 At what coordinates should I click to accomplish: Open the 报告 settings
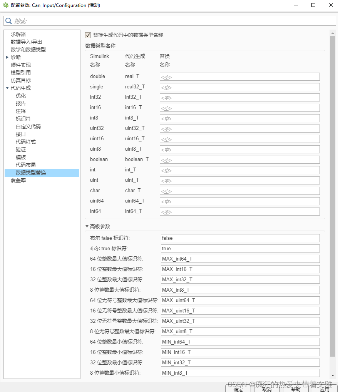click(x=20, y=103)
